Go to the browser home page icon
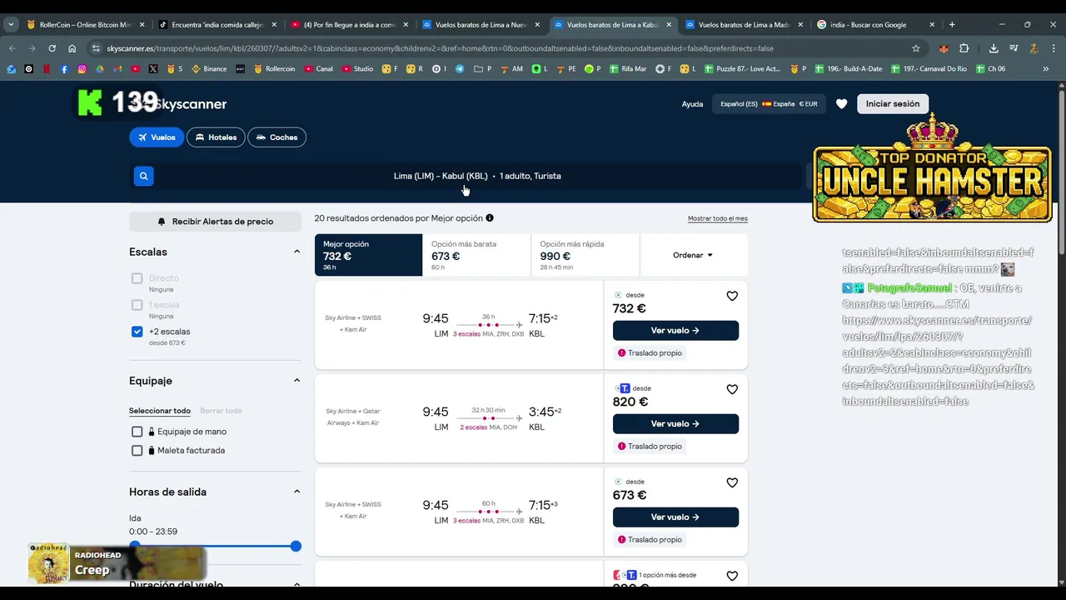 click(x=72, y=48)
